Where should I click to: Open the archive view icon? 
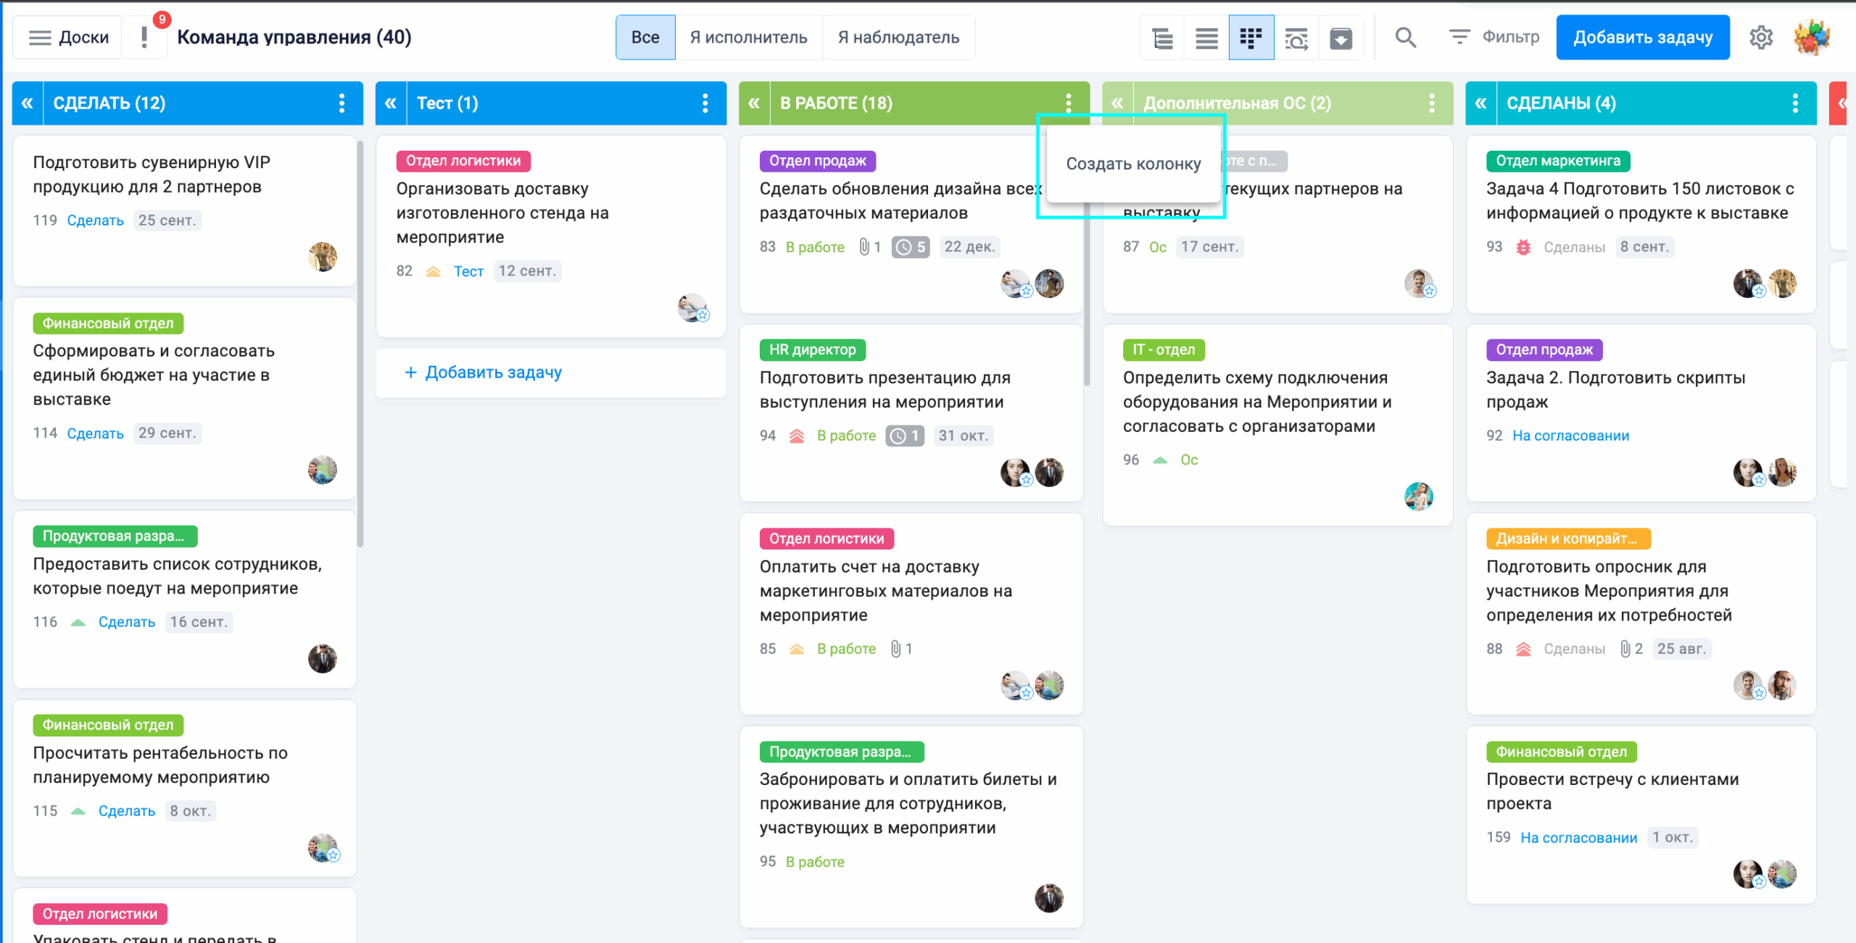pos(1341,38)
